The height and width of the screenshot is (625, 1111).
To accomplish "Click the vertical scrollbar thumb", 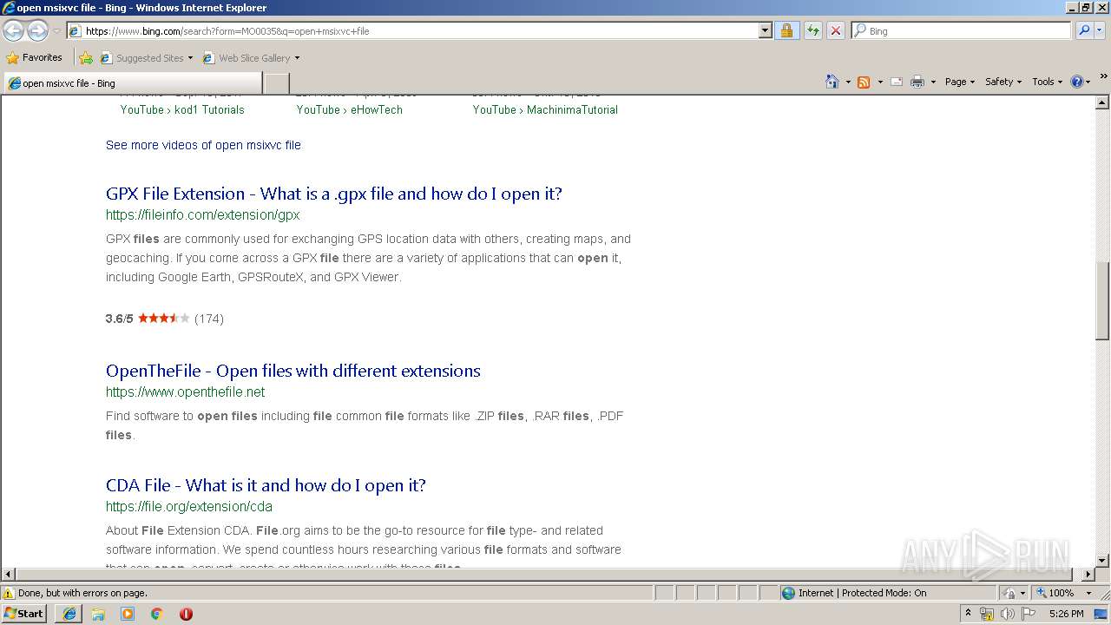I will (x=1102, y=300).
